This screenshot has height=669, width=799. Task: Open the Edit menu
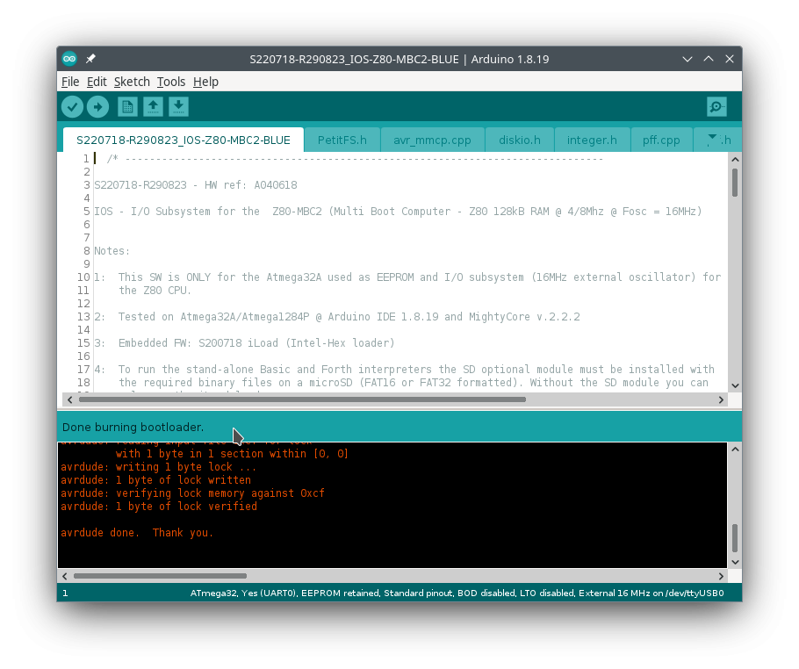[x=97, y=82]
